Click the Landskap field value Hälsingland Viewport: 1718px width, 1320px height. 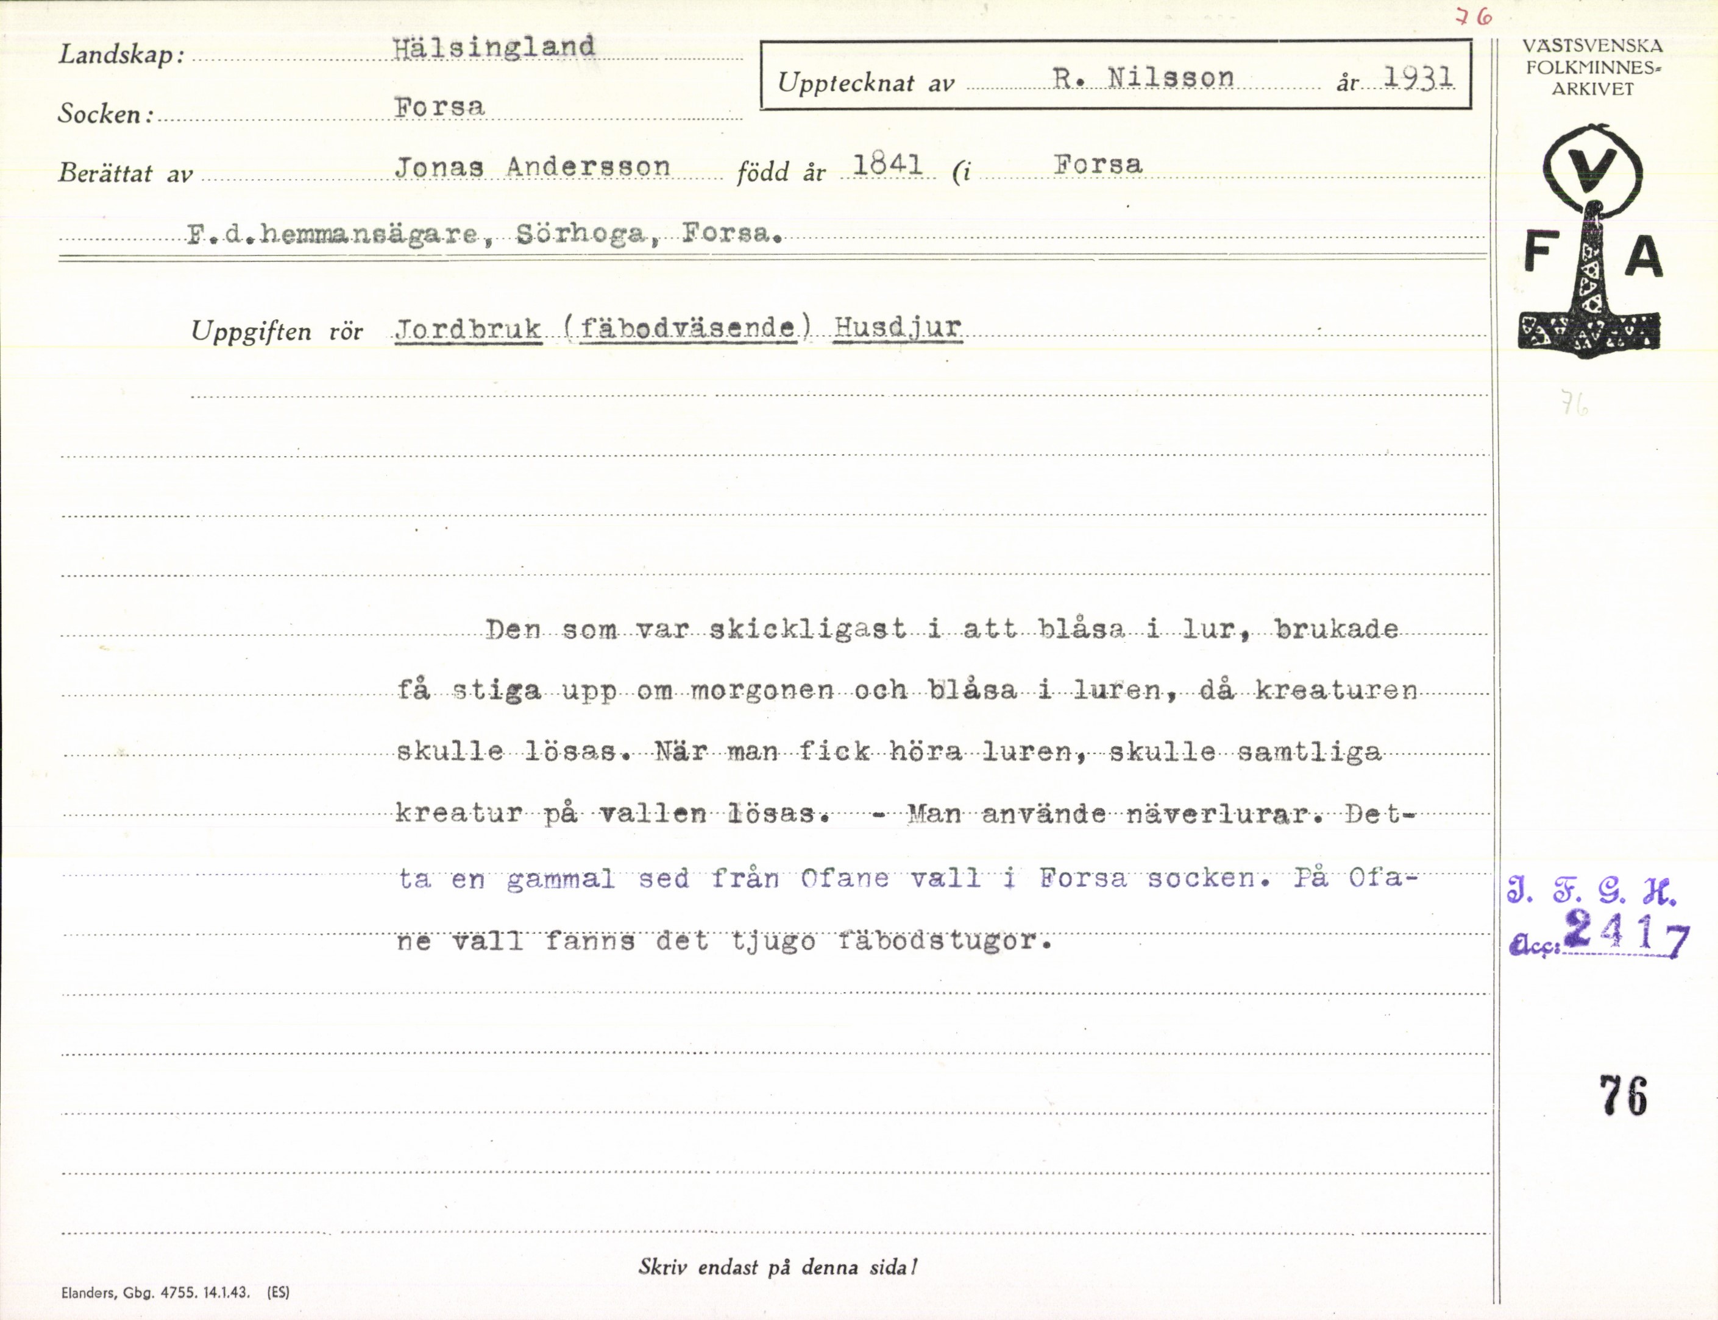click(494, 47)
